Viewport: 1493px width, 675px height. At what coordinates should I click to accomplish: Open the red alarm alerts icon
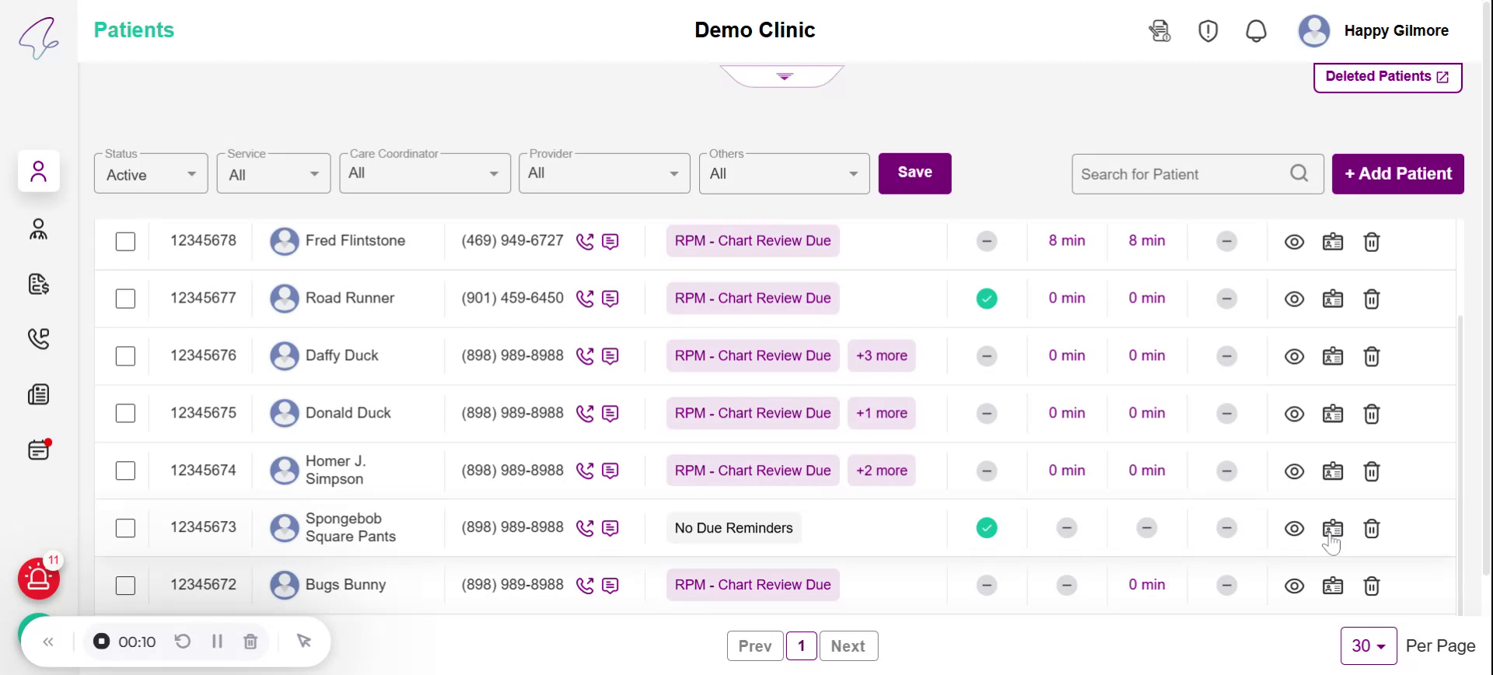point(39,579)
